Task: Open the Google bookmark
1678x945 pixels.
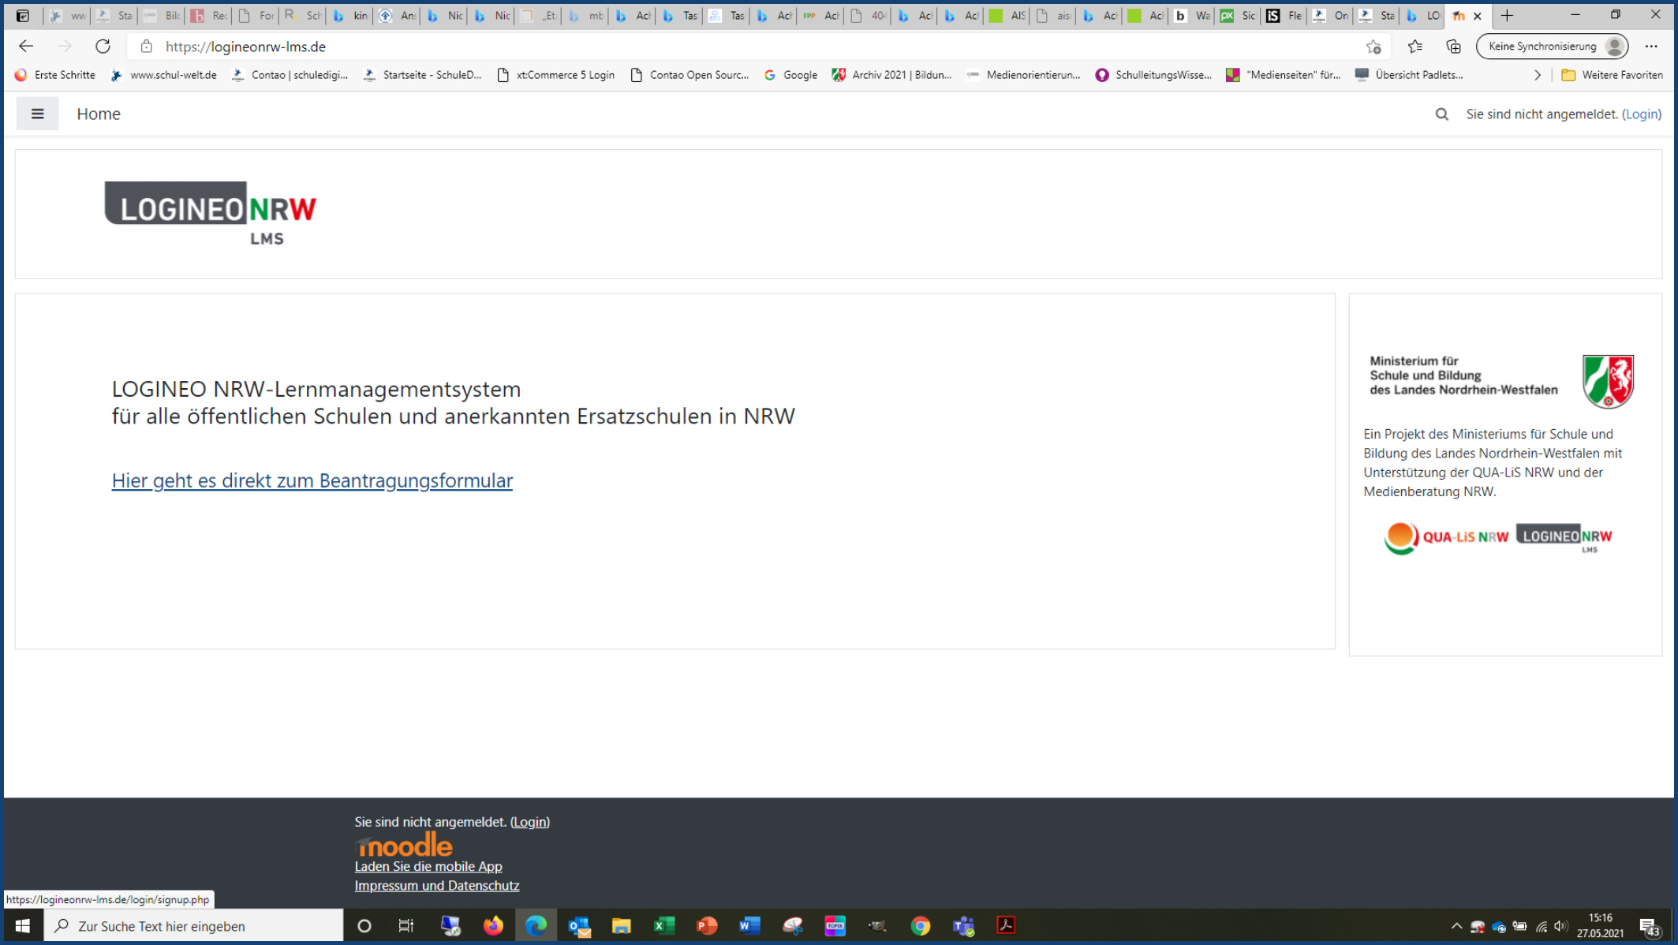Action: click(790, 75)
